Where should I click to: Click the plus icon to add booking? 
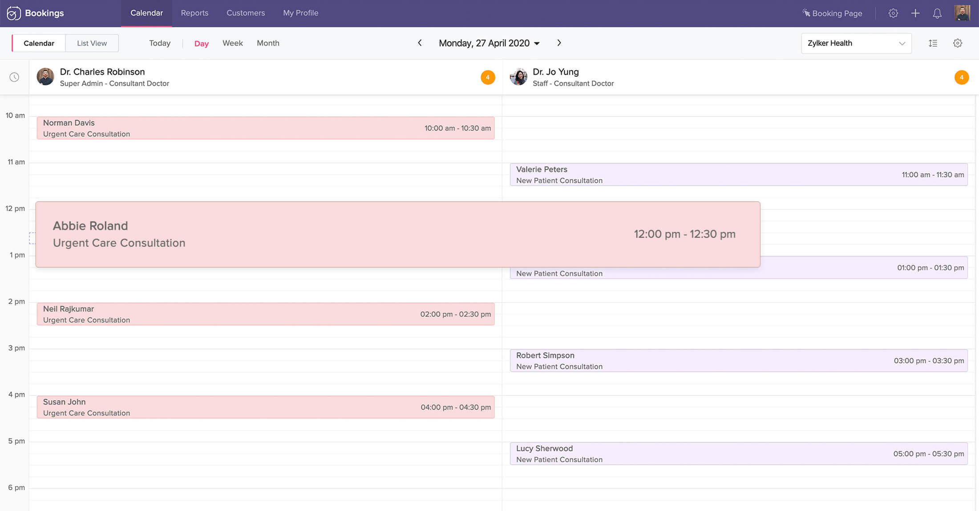point(915,13)
